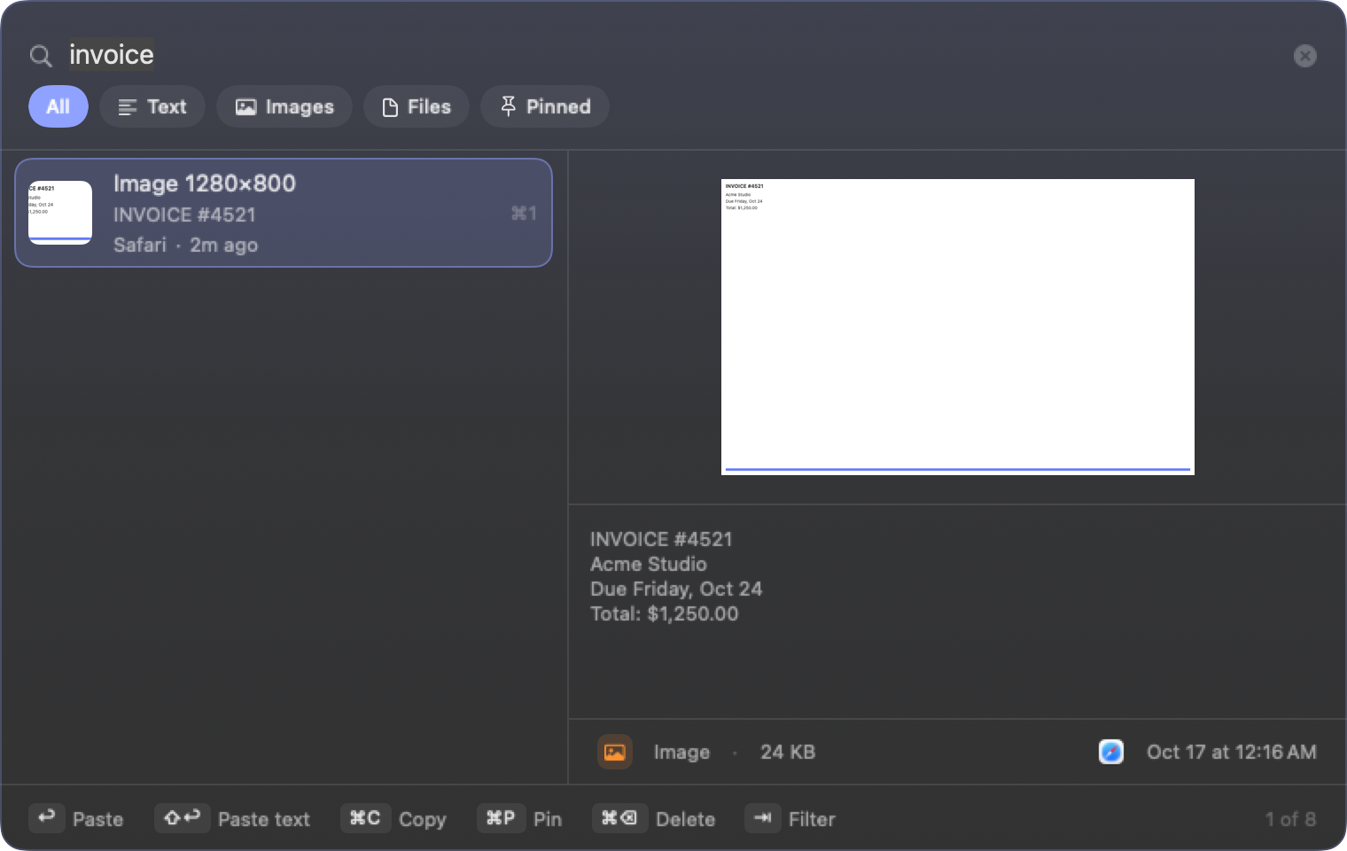The image size is (1347, 851).
Task: Click the Shift-Return Paste text shortcut icon
Action: tap(183, 818)
